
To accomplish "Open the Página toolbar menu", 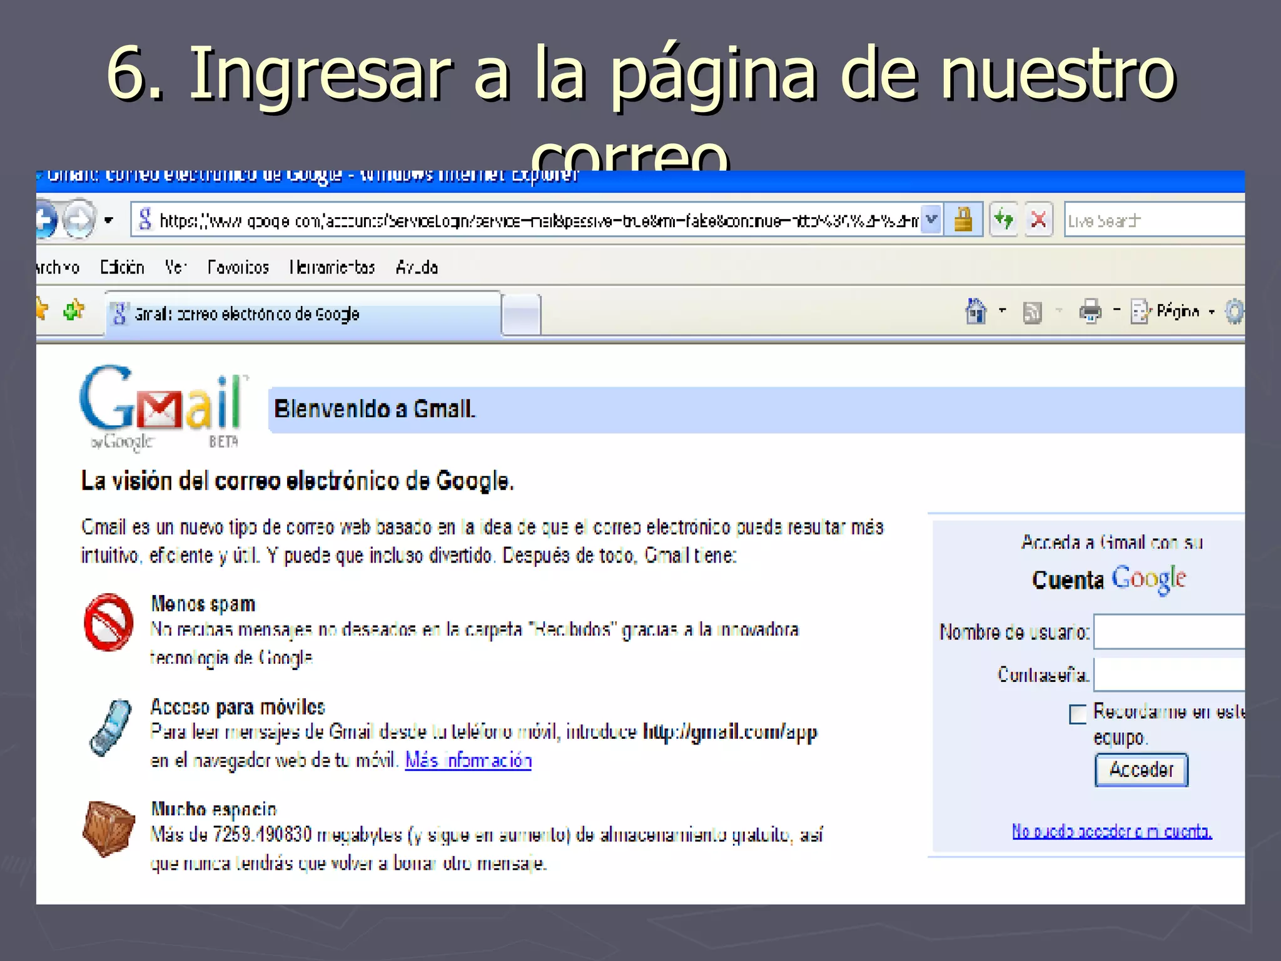I will pyautogui.click(x=1172, y=311).
